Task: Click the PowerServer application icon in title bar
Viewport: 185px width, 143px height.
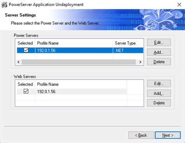Action: (x=4, y=5)
